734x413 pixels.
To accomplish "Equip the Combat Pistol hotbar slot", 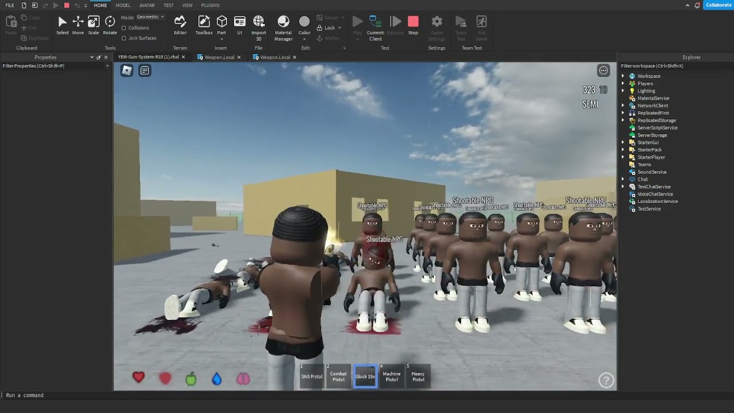I will [x=338, y=376].
